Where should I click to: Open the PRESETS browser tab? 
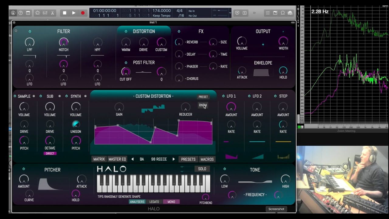point(188,159)
